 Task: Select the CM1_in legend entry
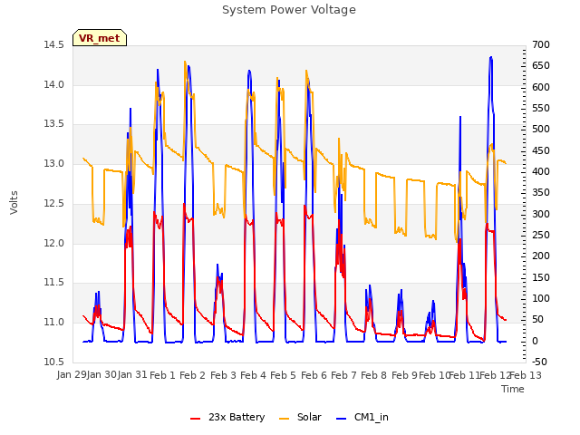362,417
